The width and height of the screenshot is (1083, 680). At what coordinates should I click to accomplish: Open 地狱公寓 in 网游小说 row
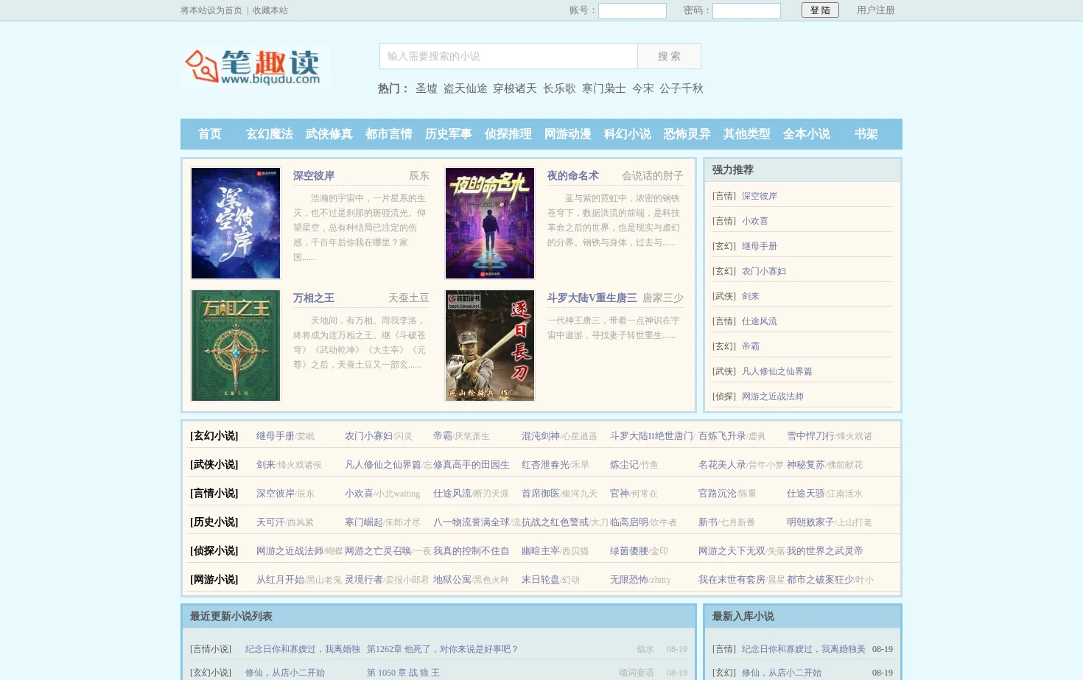(x=452, y=580)
